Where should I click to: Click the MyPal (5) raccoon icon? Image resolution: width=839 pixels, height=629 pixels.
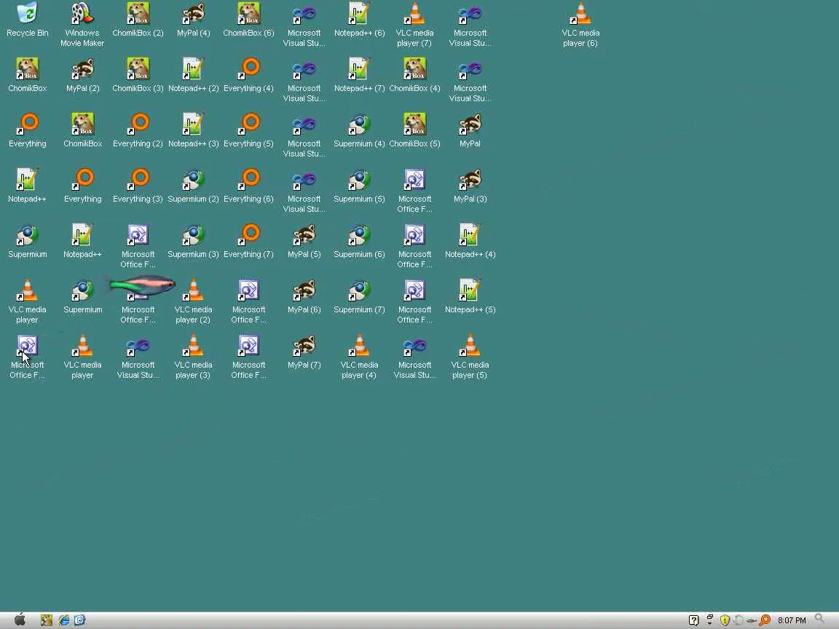[x=304, y=242]
